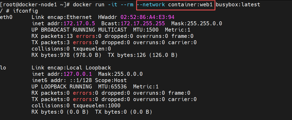
Task: Click 'Link encap:Local Loopback' text
Action: pyautogui.click(x=71, y=68)
